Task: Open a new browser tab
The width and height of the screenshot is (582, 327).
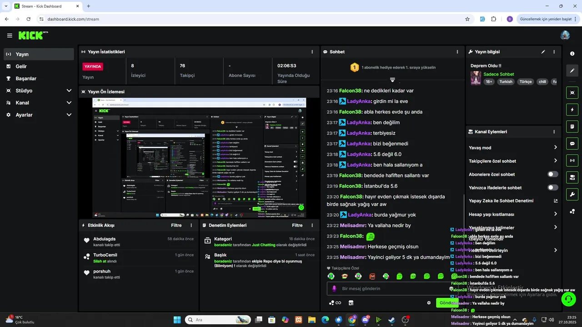Action: (88, 6)
